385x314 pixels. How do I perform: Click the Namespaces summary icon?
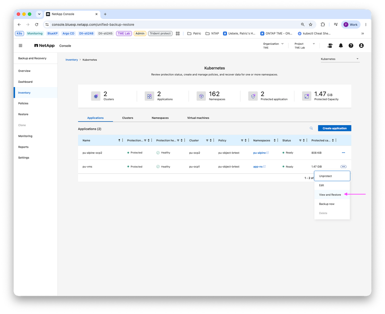201,96
